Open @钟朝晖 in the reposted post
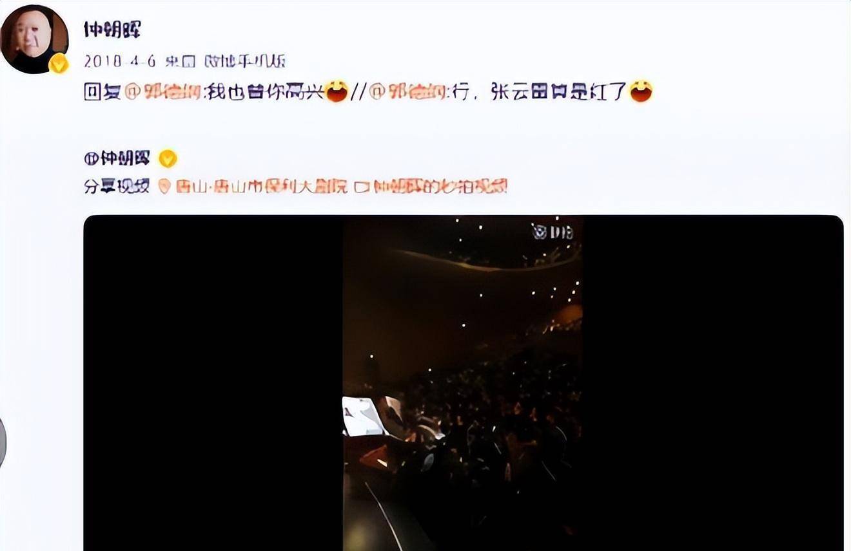The height and width of the screenshot is (551, 851). tap(117, 158)
